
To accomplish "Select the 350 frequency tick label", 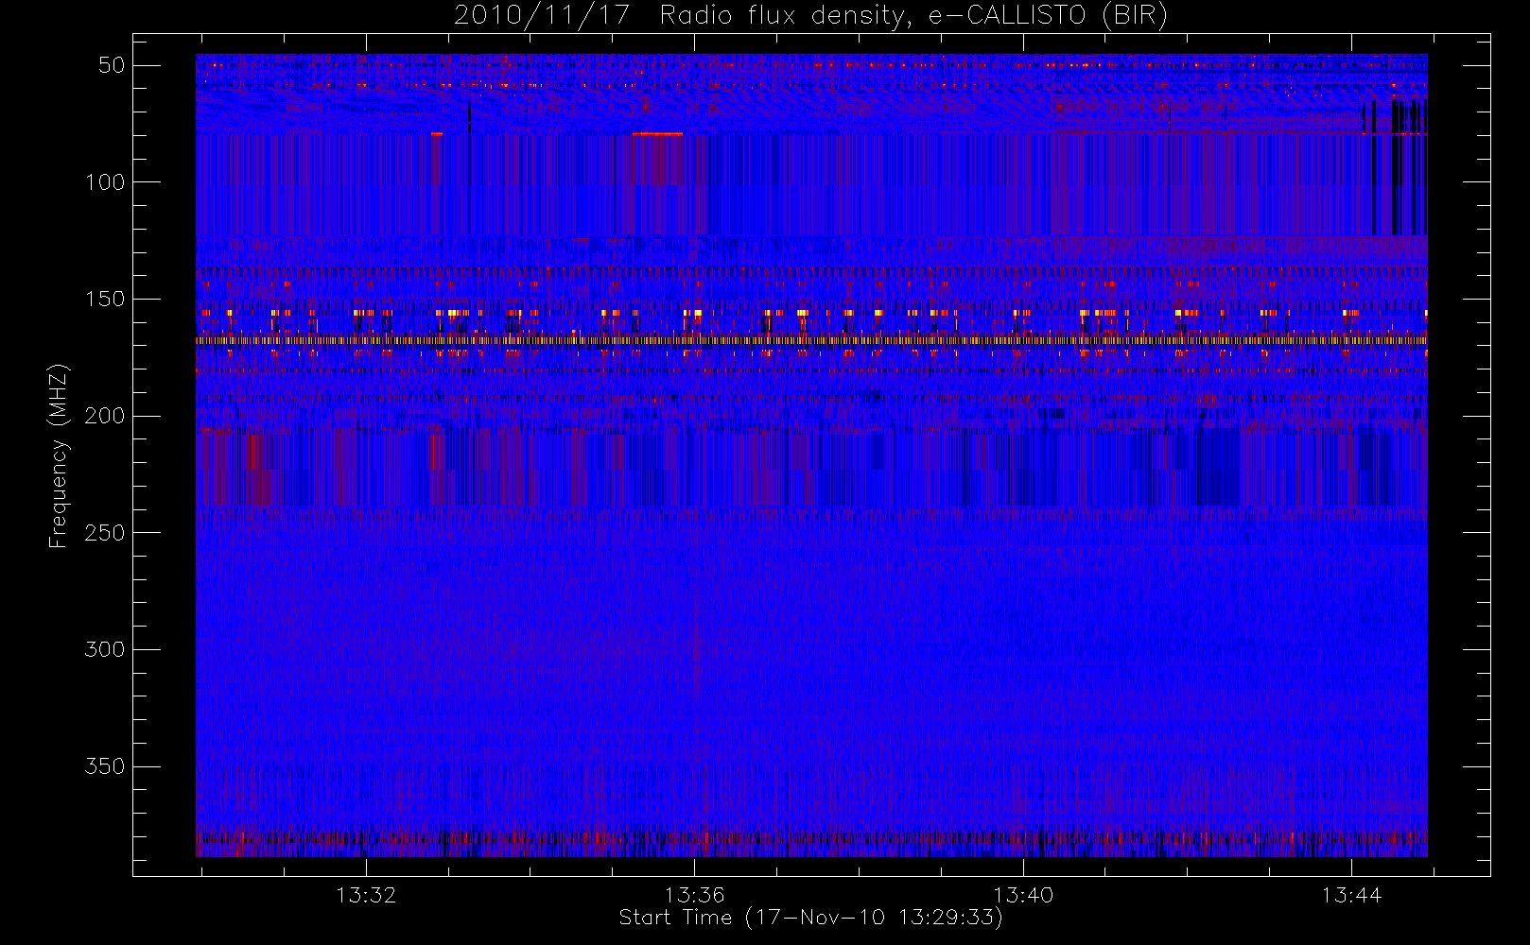I will [x=105, y=766].
